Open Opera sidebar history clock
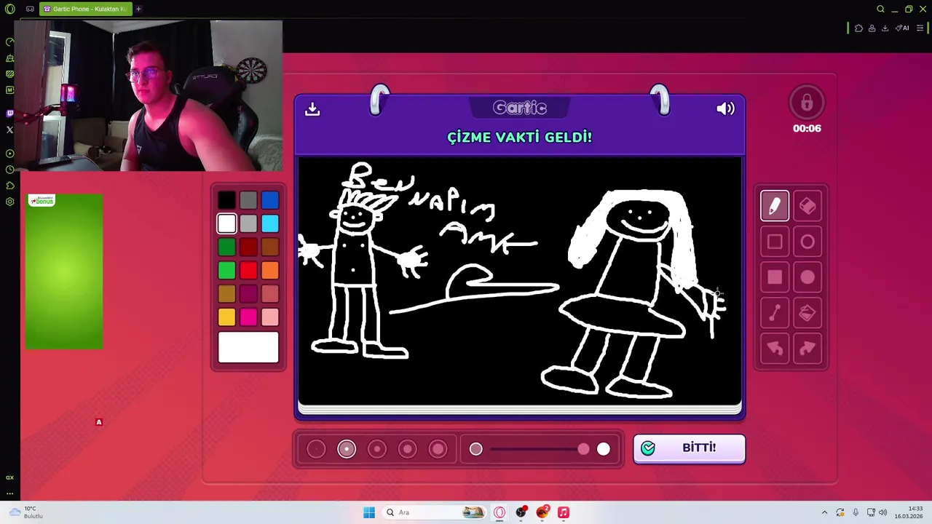 pos(9,170)
